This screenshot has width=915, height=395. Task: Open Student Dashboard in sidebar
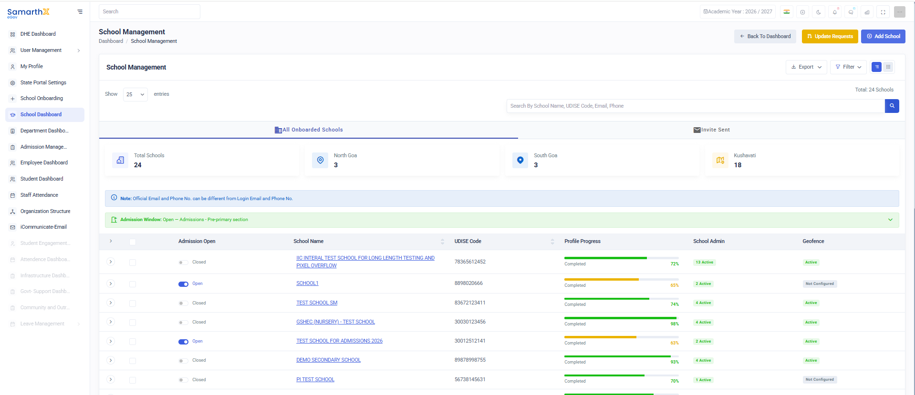42,179
